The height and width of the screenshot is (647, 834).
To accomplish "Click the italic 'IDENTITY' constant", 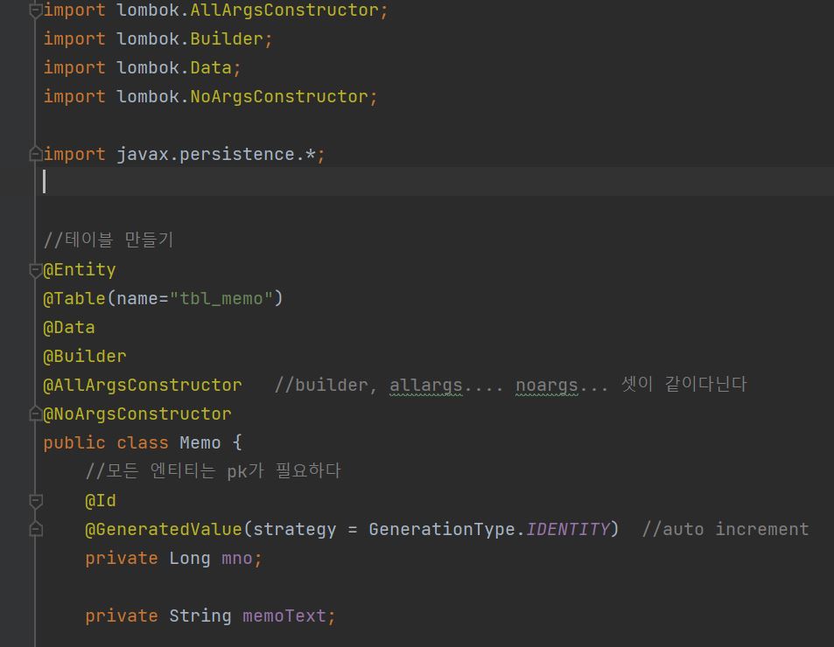I will (x=568, y=529).
